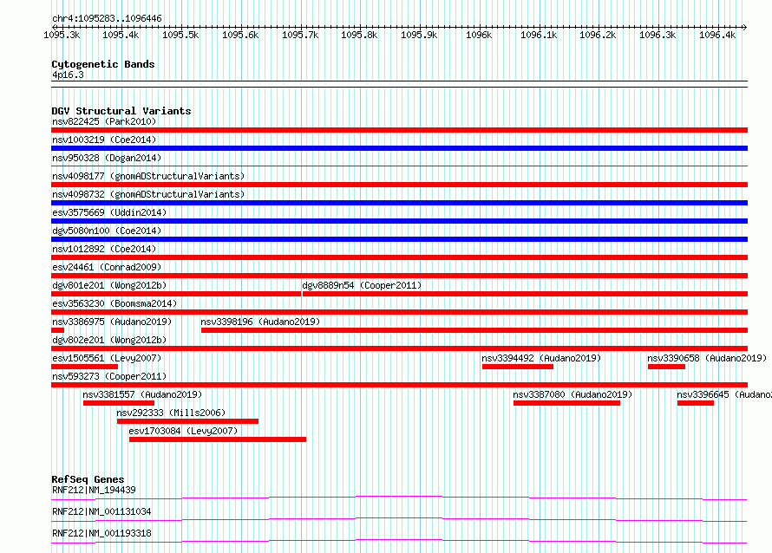The width and height of the screenshot is (772, 553).
Task: Open the nsv292333 (Mills2006) variant
Action: (171, 413)
